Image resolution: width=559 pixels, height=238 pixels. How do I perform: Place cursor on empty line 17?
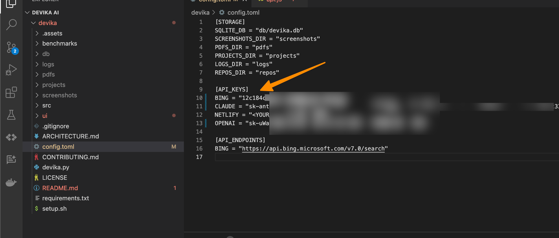(x=282, y=157)
